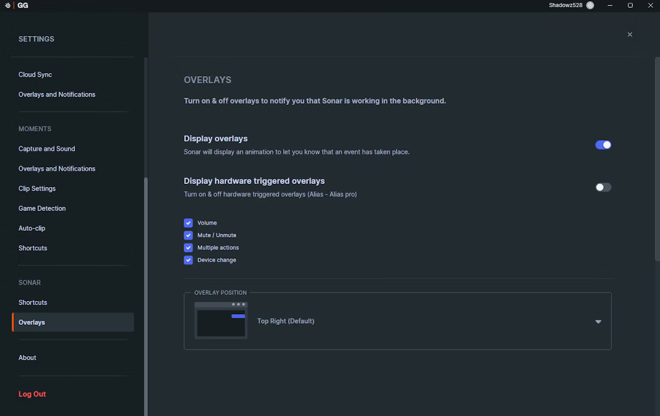
Task: Toggle off Display overlays switch
Action: (x=603, y=144)
